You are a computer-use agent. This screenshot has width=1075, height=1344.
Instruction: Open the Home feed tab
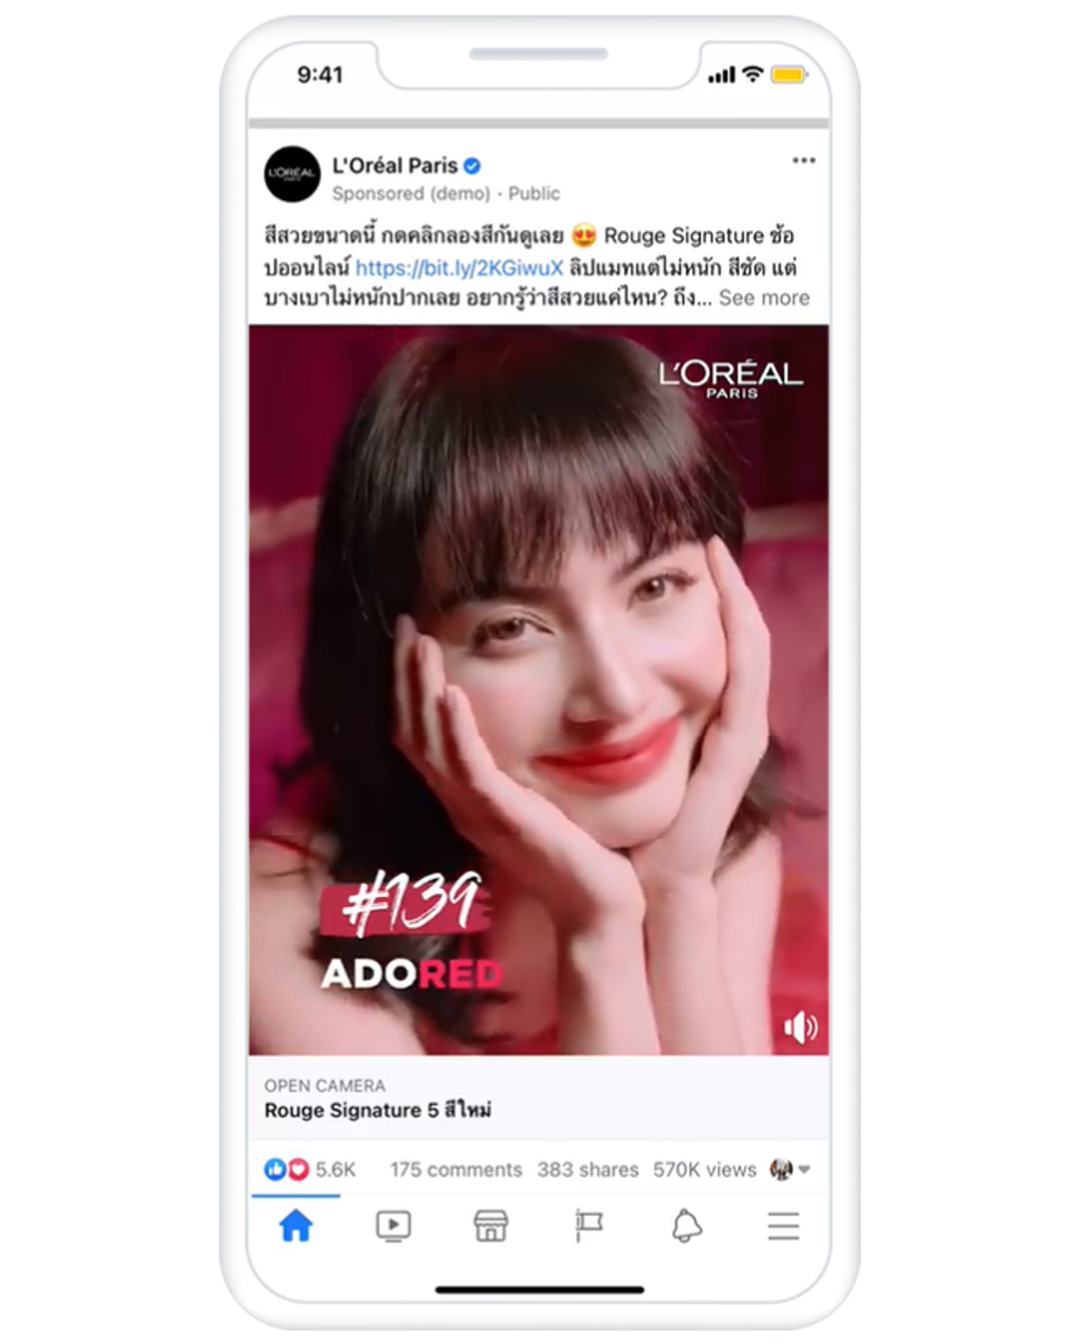coord(296,1226)
